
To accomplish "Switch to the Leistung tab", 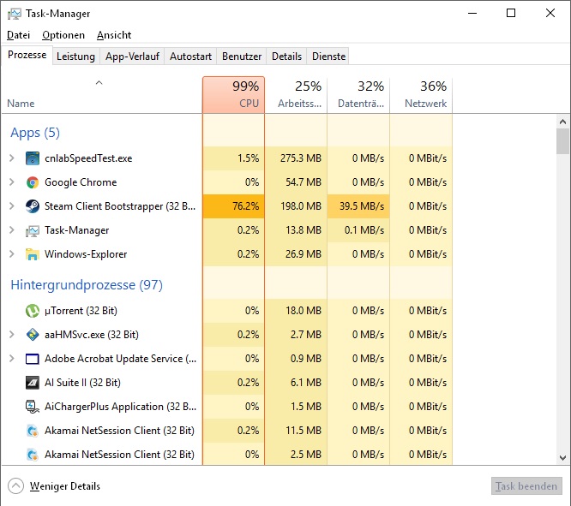I will click(x=75, y=57).
